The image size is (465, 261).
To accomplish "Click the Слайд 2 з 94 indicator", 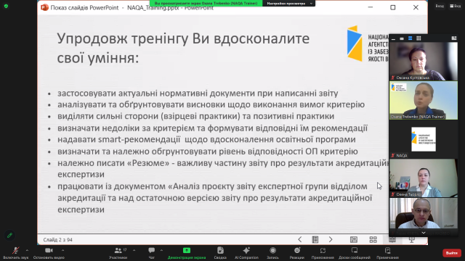I will point(58,240).
